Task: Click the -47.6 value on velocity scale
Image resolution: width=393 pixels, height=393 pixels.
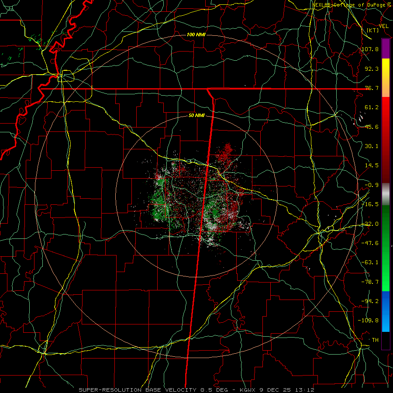Action: point(370,243)
